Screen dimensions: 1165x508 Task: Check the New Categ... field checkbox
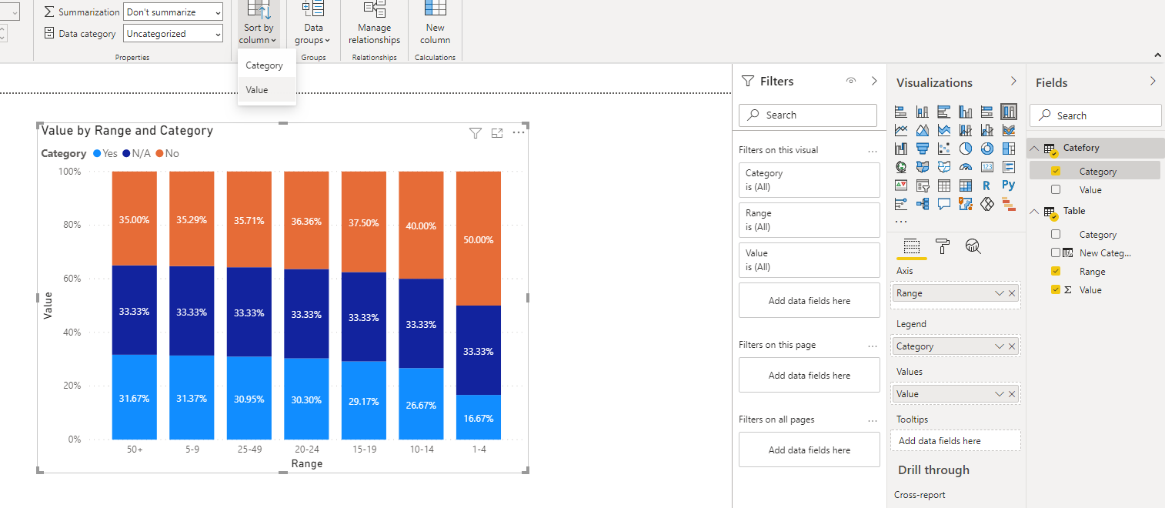coord(1055,252)
